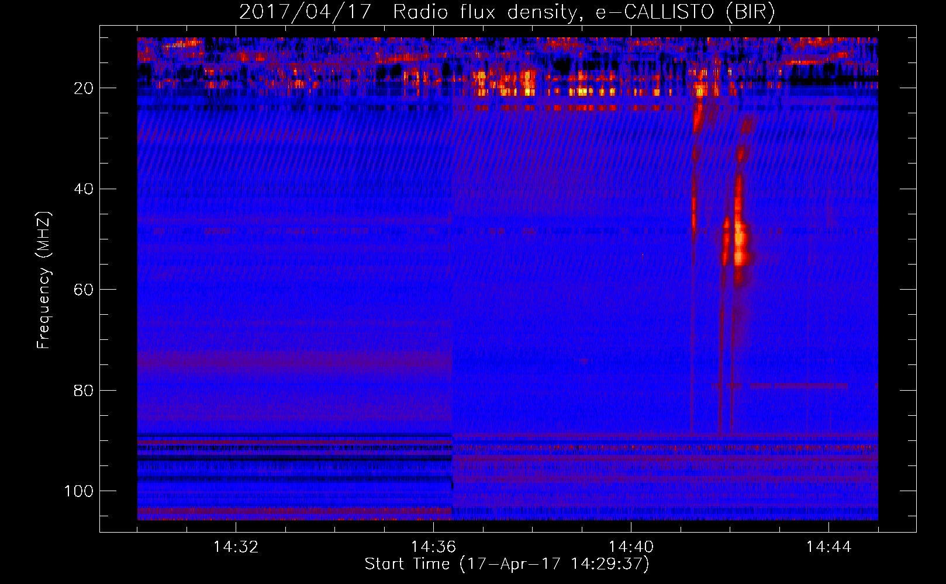The width and height of the screenshot is (946, 584).
Task: Click the plot title "2017/04/17 Radio flux density, e-CALLISTO (BIR)"
Action: click(507, 12)
